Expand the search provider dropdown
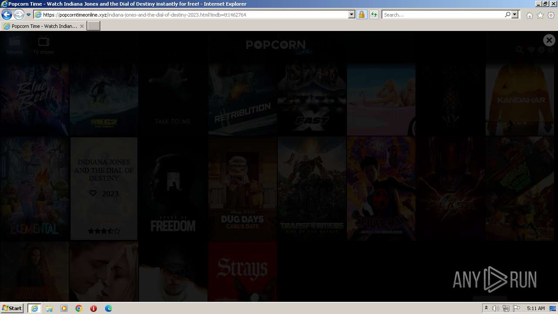Viewport: 558px width, 314px height. (515, 14)
